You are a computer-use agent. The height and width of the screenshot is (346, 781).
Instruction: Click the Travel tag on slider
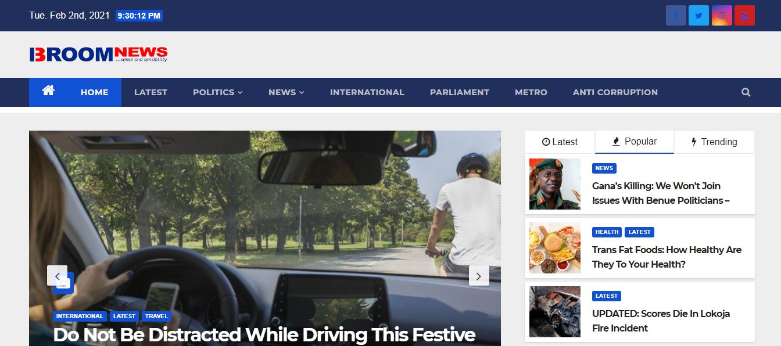coord(156,316)
